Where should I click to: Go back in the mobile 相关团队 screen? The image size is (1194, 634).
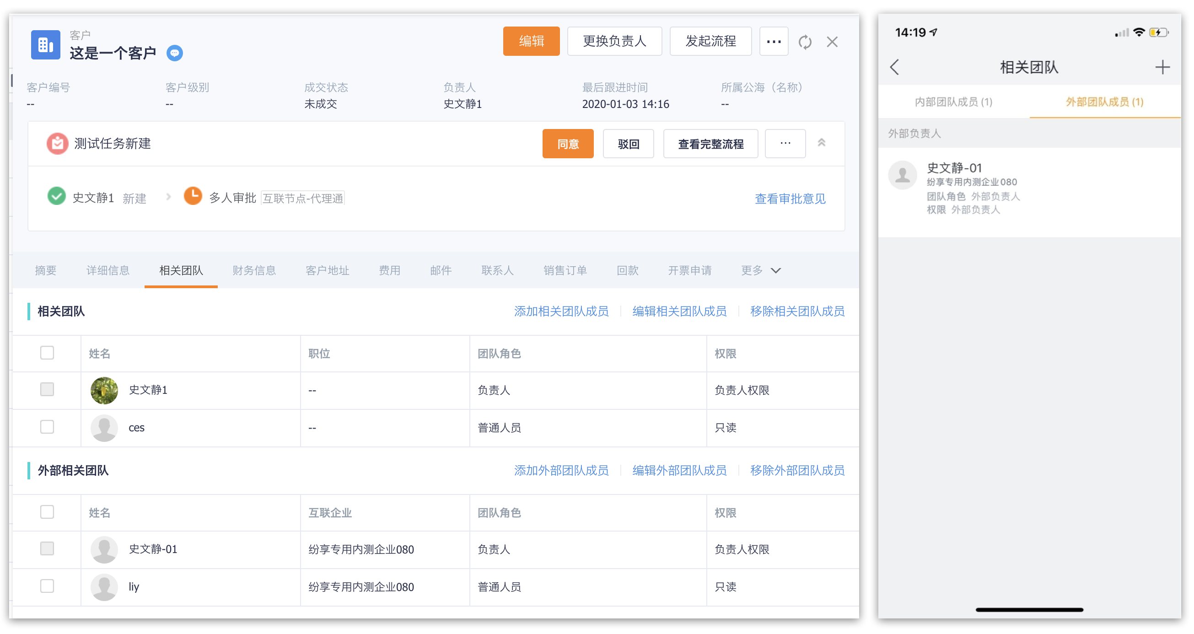click(x=894, y=67)
